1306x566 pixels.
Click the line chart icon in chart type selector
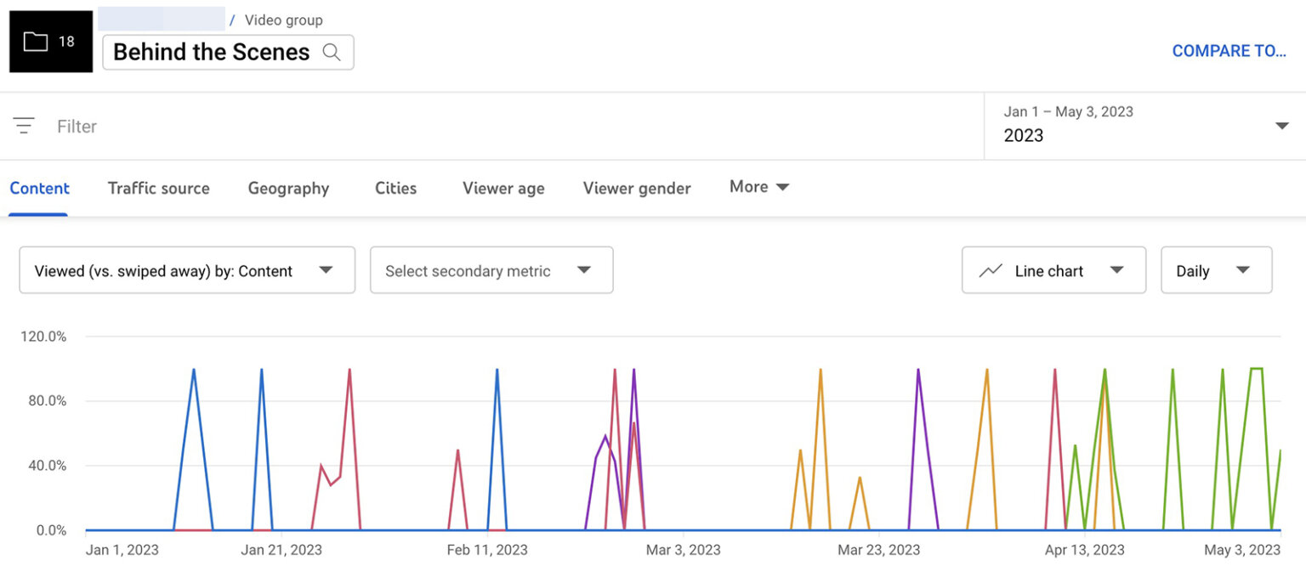pyautogui.click(x=991, y=269)
